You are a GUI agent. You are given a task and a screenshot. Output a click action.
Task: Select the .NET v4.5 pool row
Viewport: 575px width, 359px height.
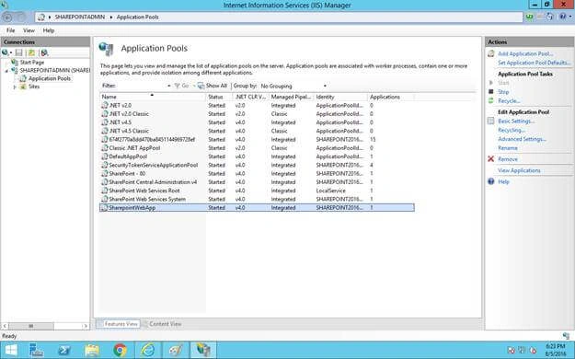tap(257, 122)
